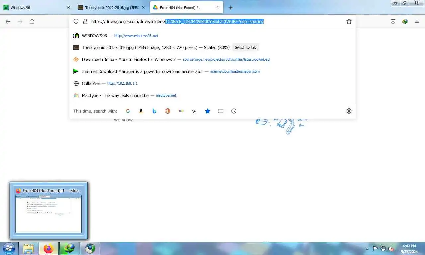Select Theorysonic 2012-2016.jpg suggestion row
The width and height of the screenshot is (425, 255).
tap(212, 47)
